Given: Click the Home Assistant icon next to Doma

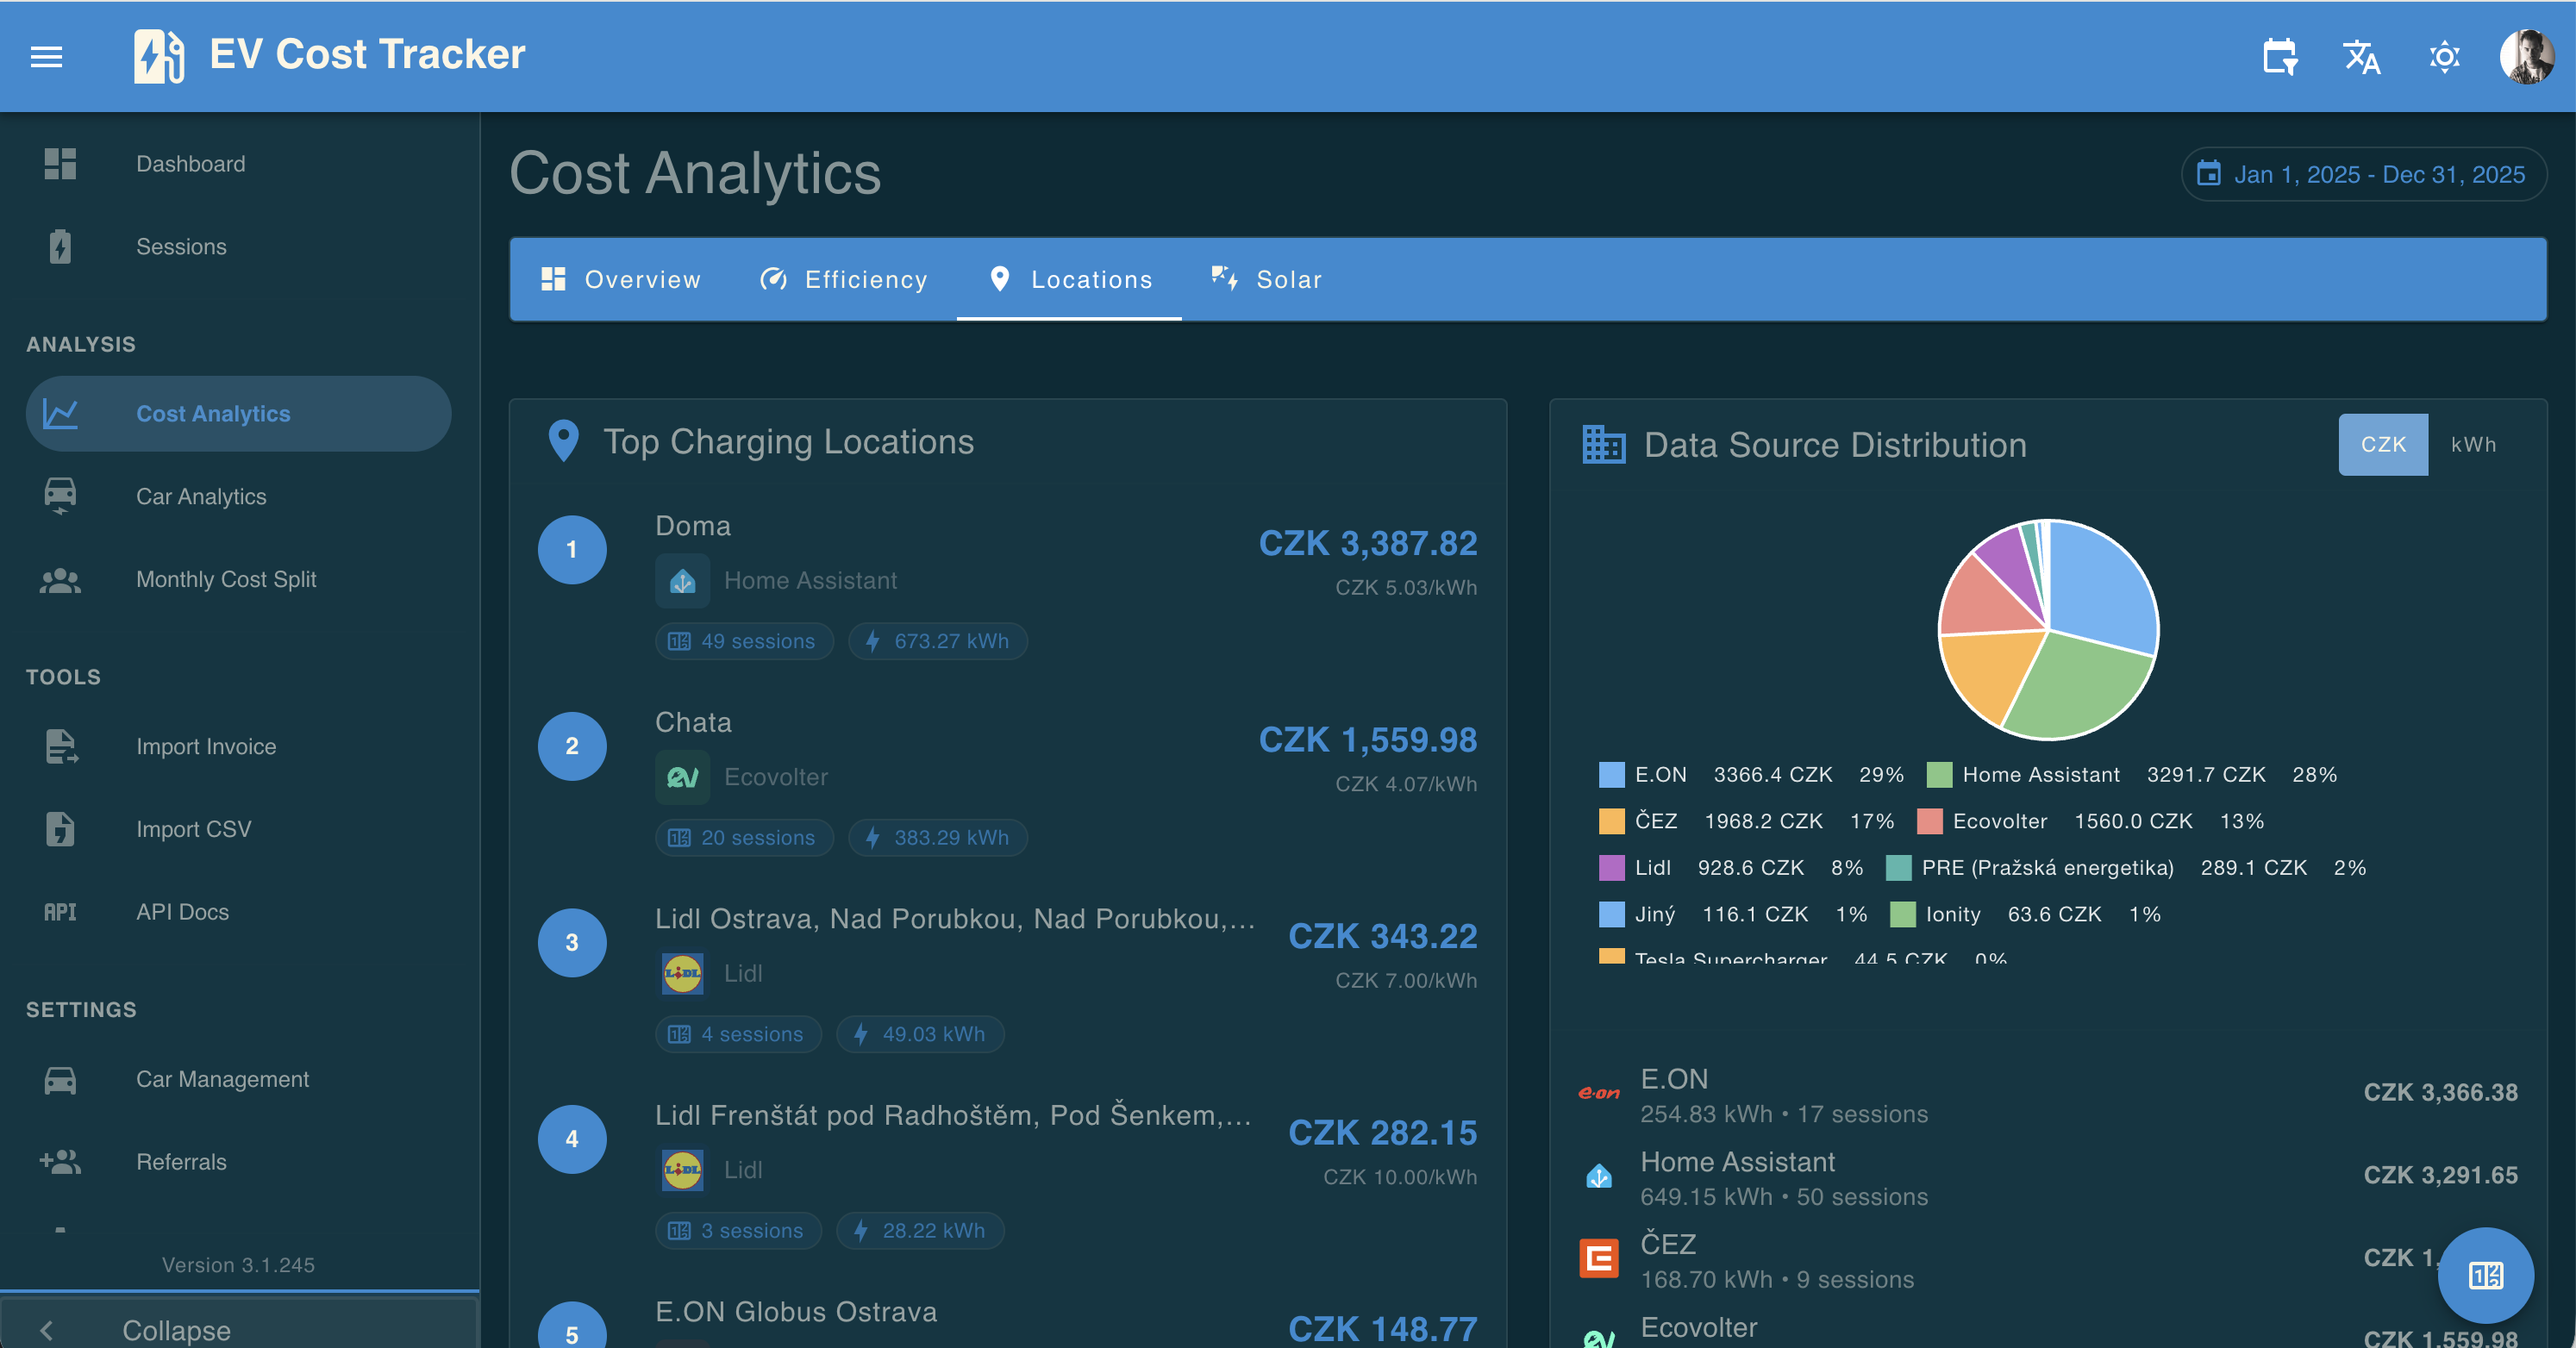Looking at the screenshot, I should point(683,580).
